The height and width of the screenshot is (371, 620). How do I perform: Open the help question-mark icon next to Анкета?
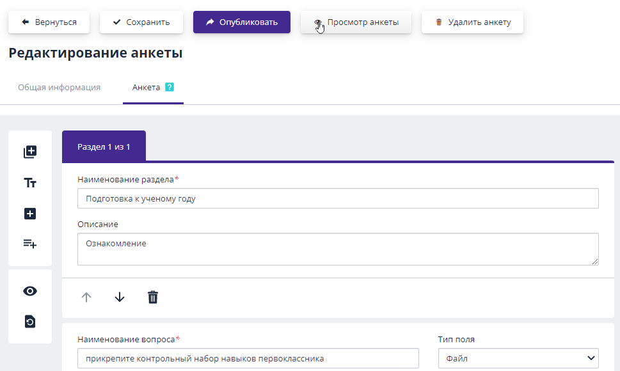click(170, 87)
